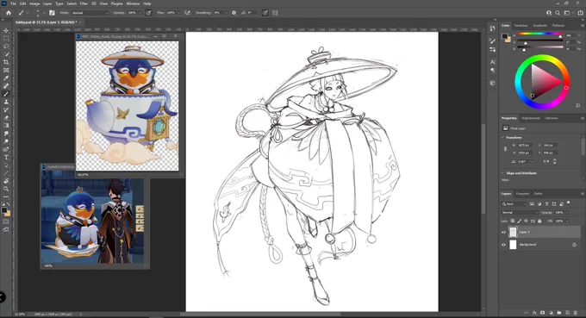Create a new adjustment layer icon

click(x=551, y=312)
